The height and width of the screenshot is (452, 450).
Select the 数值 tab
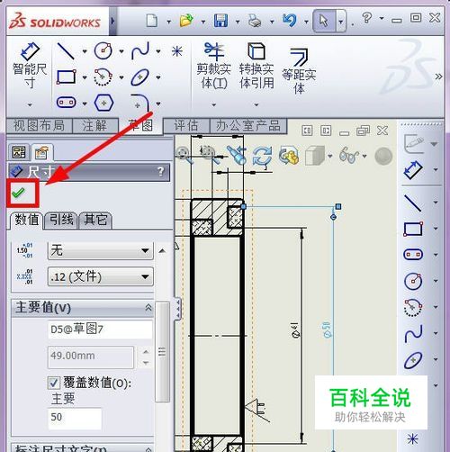(x=26, y=220)
